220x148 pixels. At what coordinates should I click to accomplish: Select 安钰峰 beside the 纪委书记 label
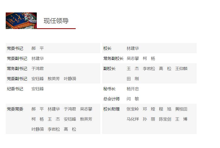(38, 89)
